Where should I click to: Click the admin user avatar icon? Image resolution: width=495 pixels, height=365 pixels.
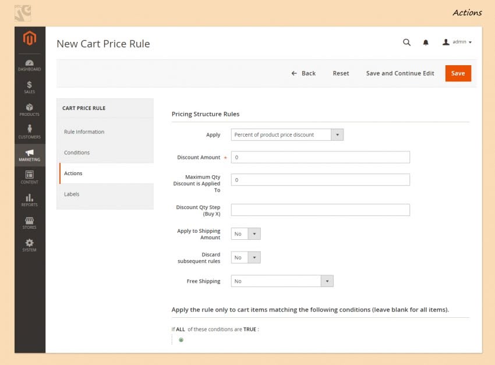(x=446, y=42)
